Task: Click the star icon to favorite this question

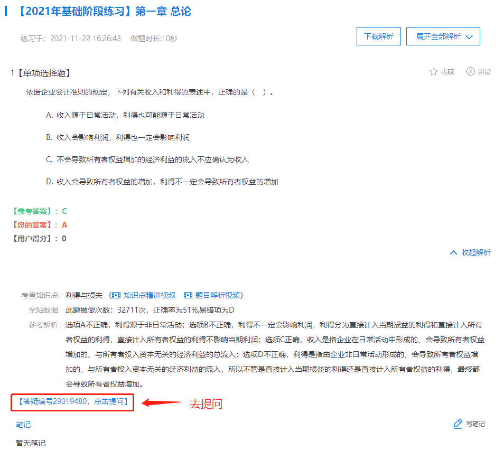Action: pyautogui.click(x=433, y=72)
